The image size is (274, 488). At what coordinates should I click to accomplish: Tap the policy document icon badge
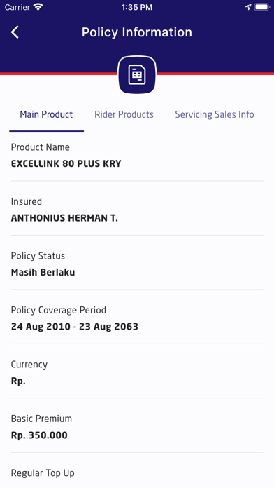pyautogui.click(x=137, y=75)
